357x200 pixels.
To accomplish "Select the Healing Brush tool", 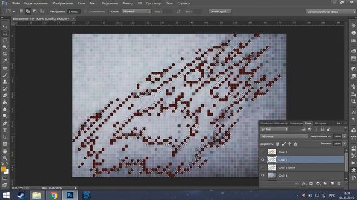I will click(5, 68).
